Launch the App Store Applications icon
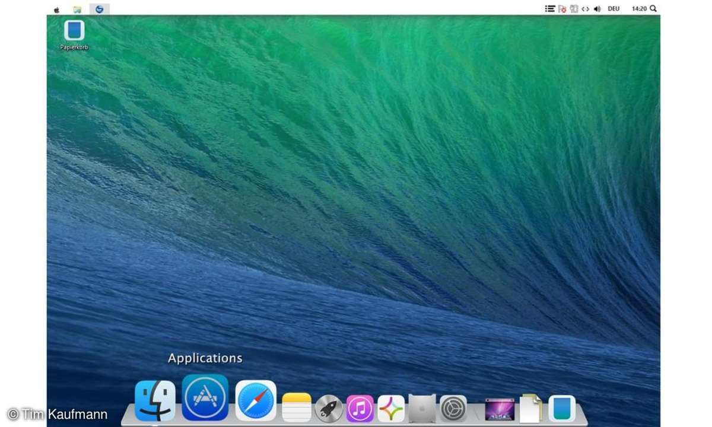Image resolution: width=712 pixels, height=427 pixels. coord(205,397)
